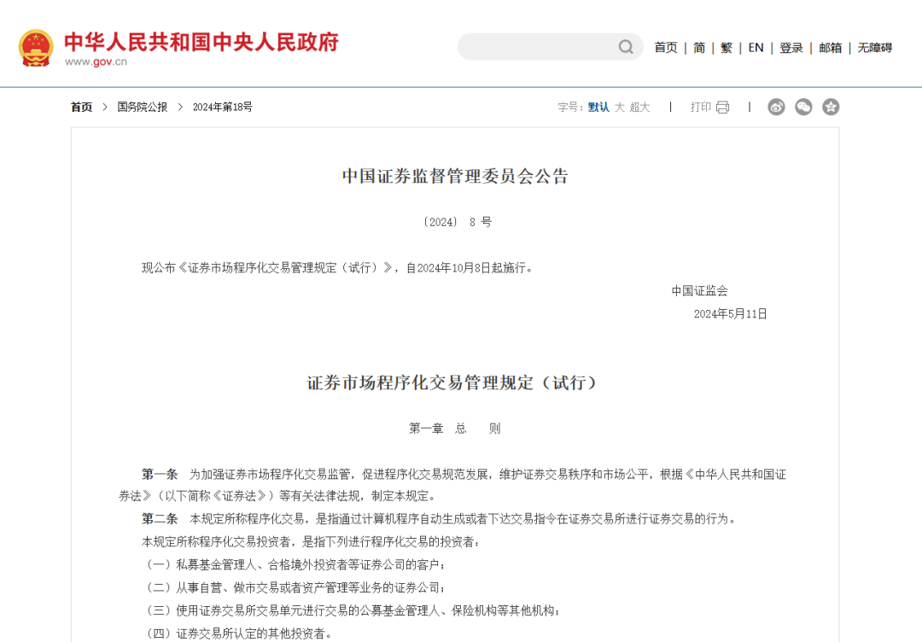Switch to simplified Chinese 简
This screenshot has width=922, height=642.
pos(697,48)
